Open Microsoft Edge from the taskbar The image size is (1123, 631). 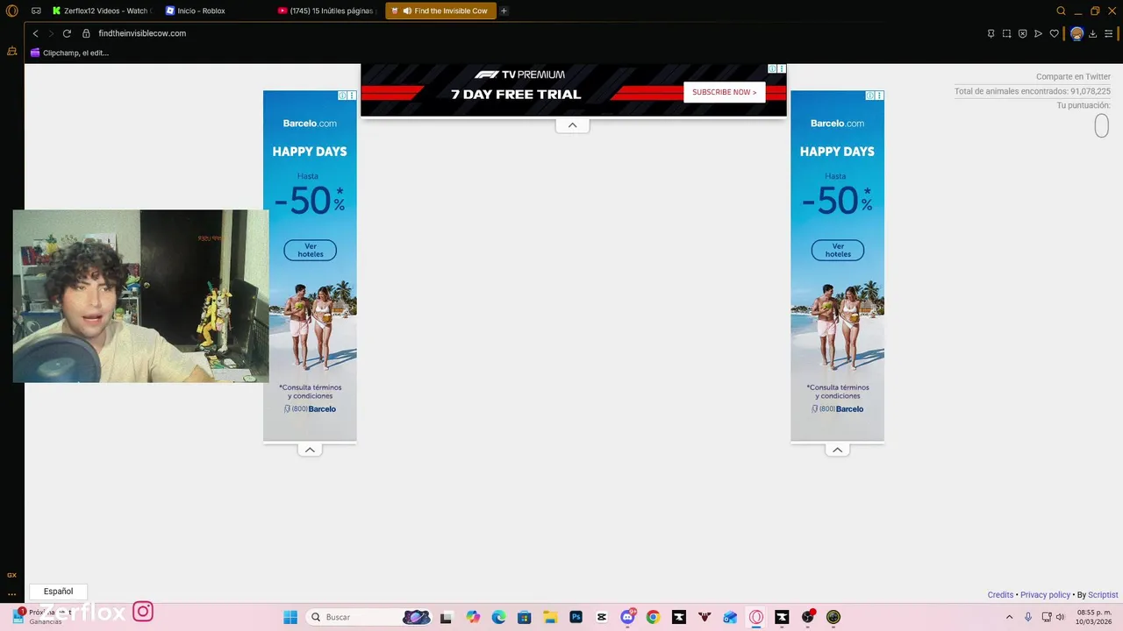[x=498, y=617]
